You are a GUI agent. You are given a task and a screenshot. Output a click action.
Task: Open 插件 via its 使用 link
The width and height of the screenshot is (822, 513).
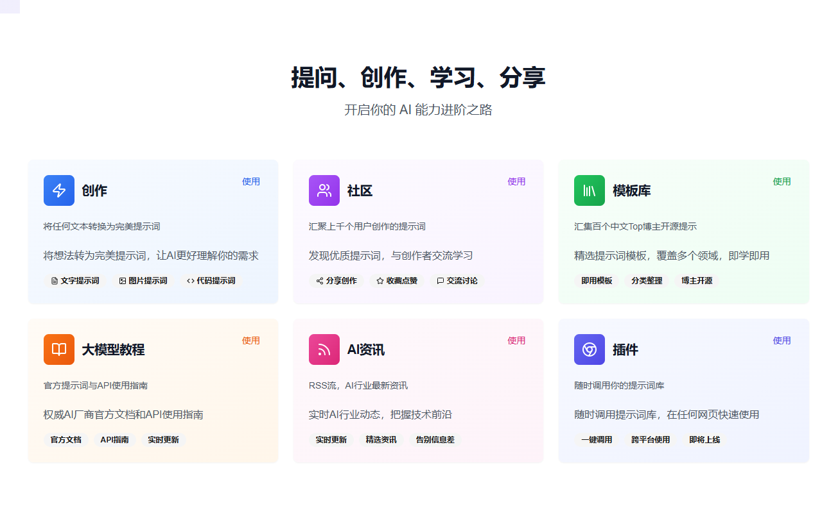tap(782, 341)
